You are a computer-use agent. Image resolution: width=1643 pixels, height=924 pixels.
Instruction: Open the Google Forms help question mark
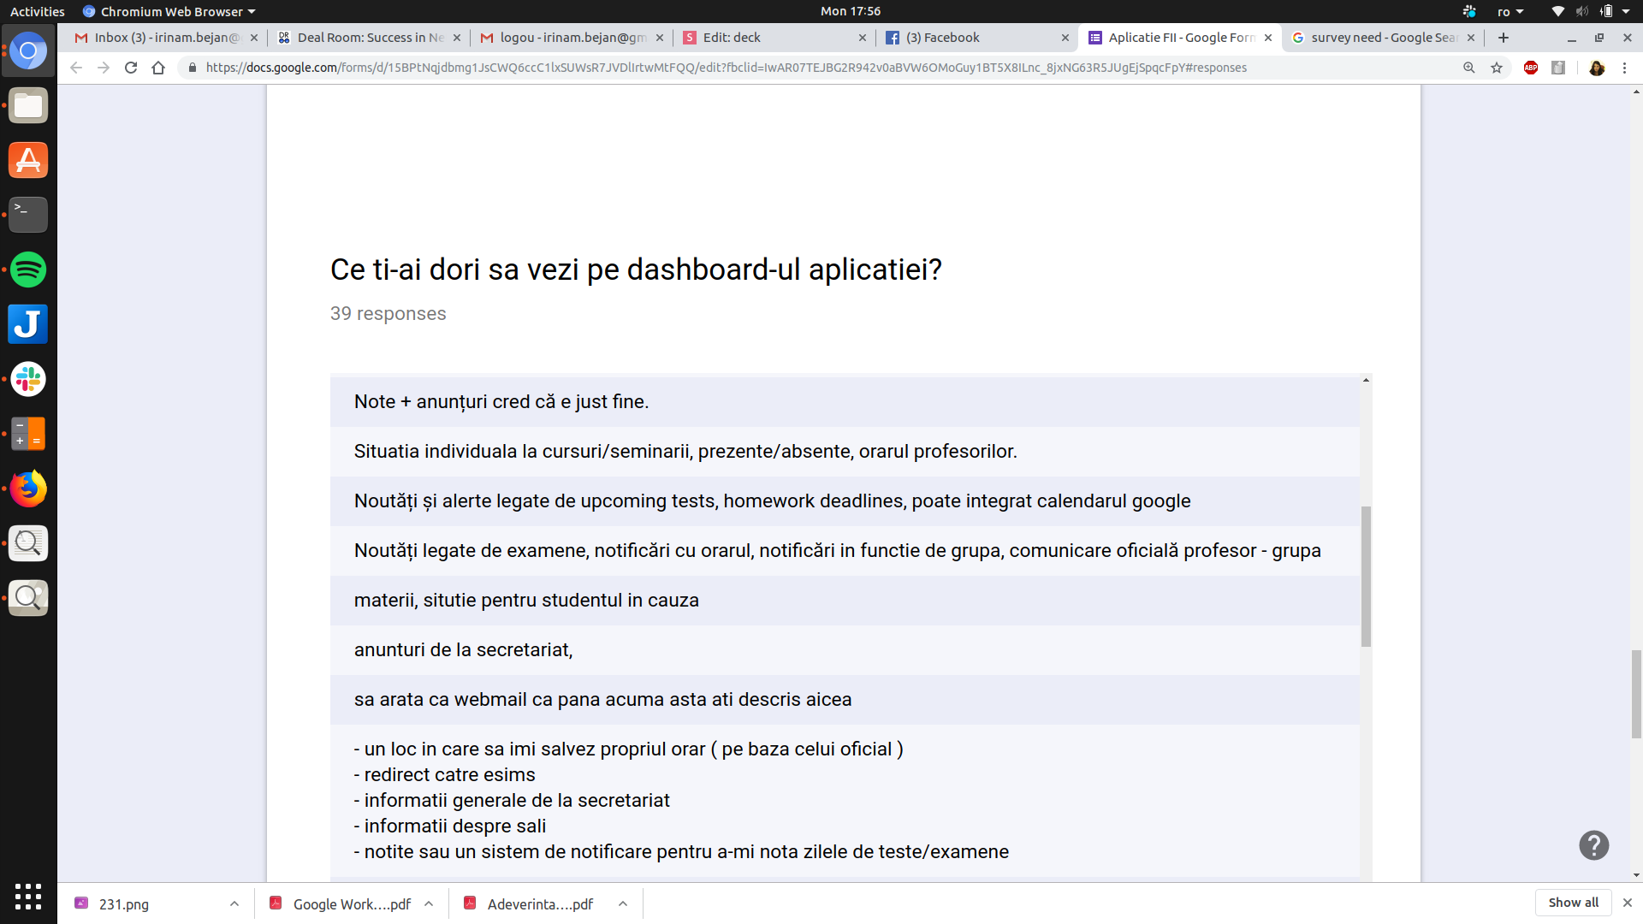pyautogui.click(x=1593, y=845)
